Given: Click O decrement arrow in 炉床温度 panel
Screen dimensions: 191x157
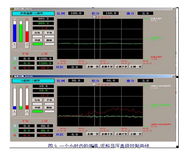Looking at the screenshot, I should pos(27,47).
